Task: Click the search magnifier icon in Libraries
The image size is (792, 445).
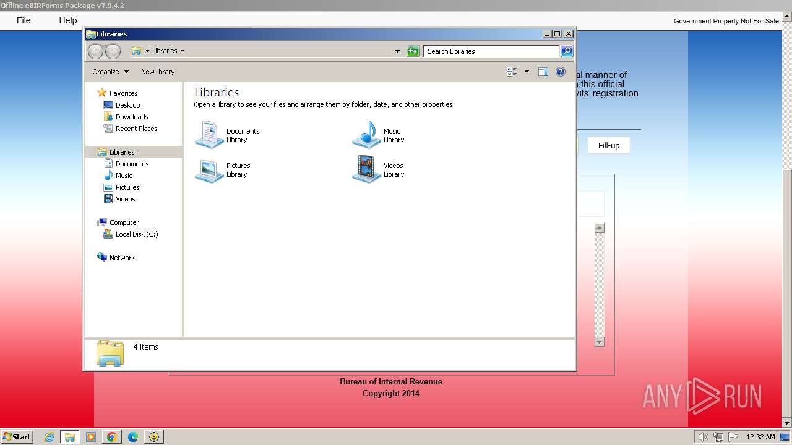Action: click(x=567, y=51)
